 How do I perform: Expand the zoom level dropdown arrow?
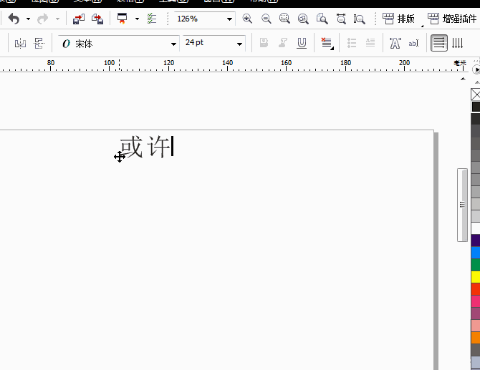pos(229,19)
